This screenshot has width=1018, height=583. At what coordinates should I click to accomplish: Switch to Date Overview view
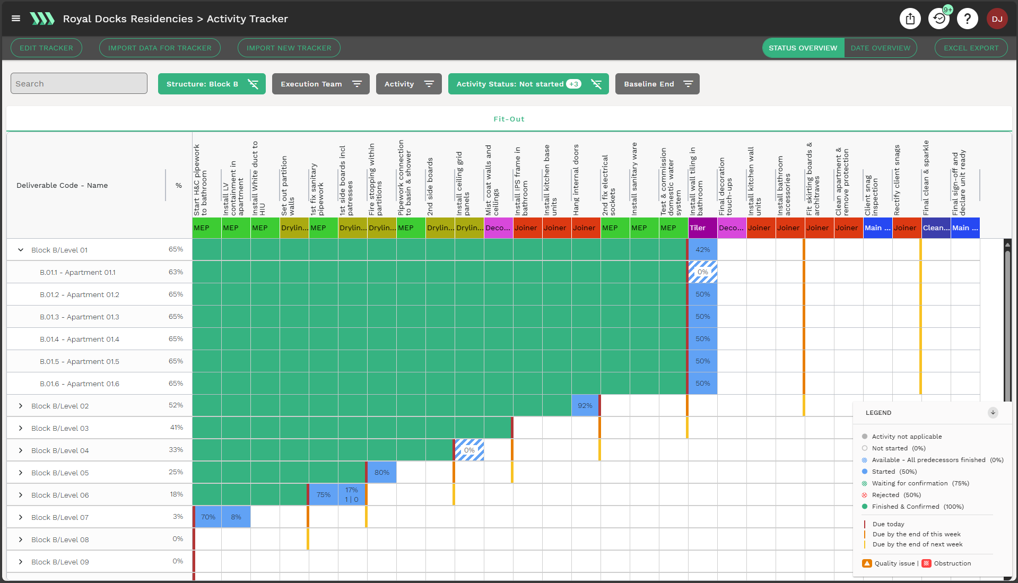click(880, 48)
